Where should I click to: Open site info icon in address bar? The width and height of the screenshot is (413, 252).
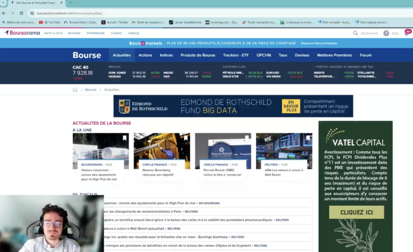point(32,13)
